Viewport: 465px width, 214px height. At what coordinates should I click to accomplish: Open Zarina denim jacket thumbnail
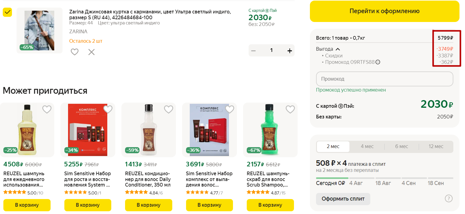[x=40, y=31]
